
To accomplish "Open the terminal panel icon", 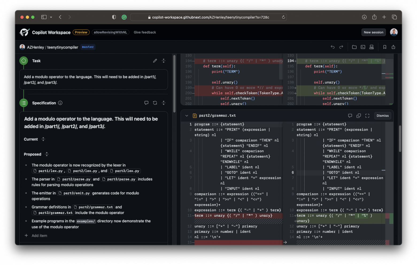I will pos(363,47).
